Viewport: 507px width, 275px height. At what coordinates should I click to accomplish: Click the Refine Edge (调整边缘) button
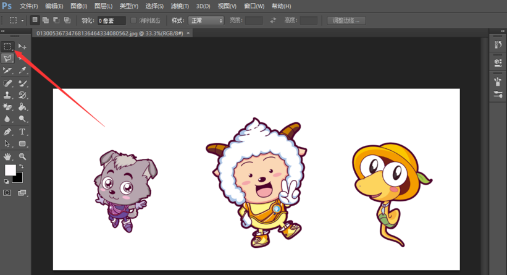coord(346,20)
